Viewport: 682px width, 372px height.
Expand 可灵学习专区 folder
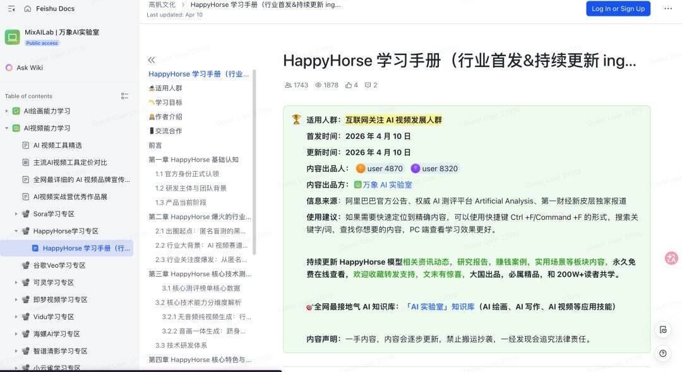[16, 282]
